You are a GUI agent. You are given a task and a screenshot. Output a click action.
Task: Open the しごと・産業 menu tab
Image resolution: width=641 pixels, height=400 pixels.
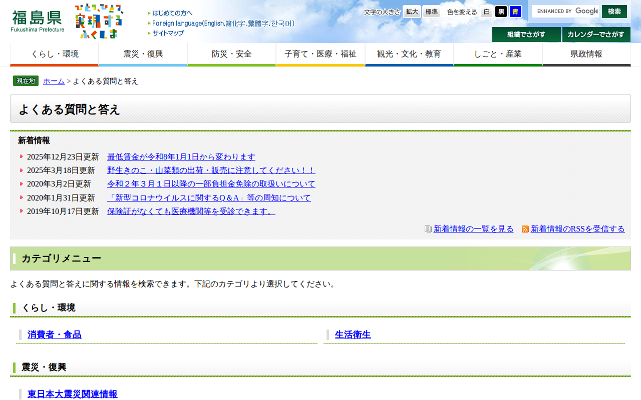498,54
